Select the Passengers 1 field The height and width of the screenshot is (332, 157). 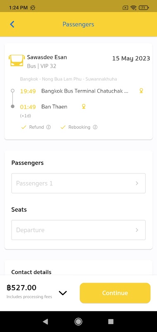point(78,183)
